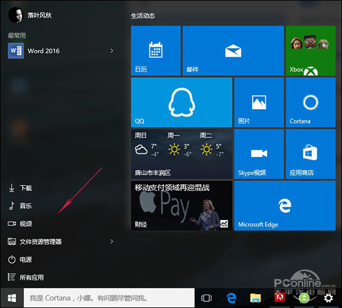Open the Skype视频 tile
The height and width of the screenshot is (308, 342).
(259, 154)
